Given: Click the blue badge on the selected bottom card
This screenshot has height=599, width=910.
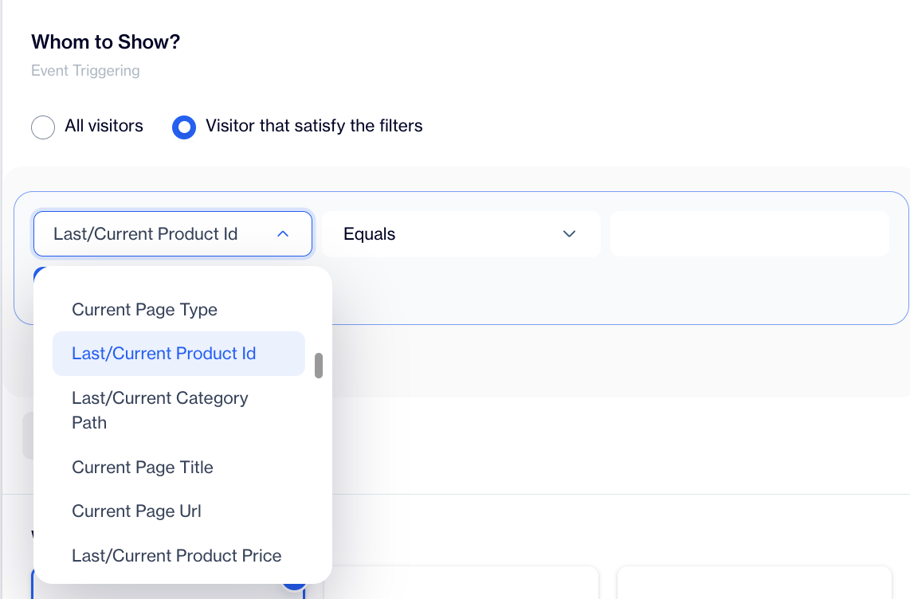Looking at the screenshot, I should 293,583.
